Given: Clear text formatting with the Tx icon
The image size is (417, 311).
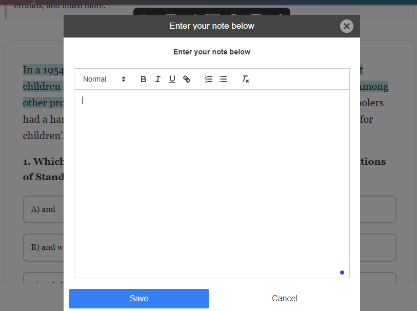Looking at the screenshot, I should pos(245,79).
